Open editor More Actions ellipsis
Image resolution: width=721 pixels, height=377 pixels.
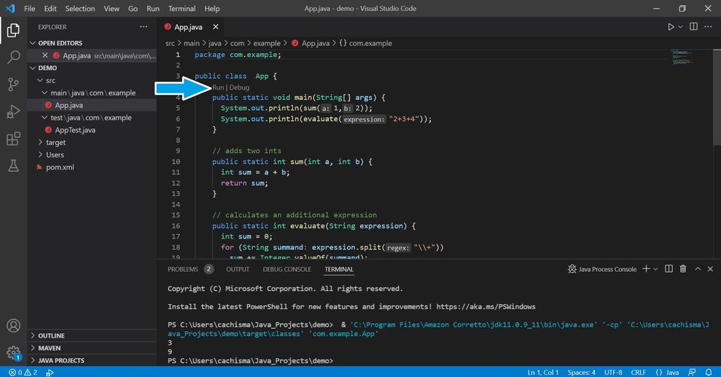pyautogui.click(x=708, y=27)
